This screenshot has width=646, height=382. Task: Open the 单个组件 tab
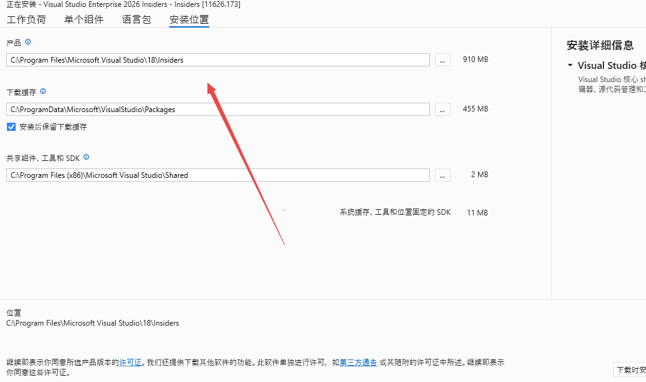[84, 19]
